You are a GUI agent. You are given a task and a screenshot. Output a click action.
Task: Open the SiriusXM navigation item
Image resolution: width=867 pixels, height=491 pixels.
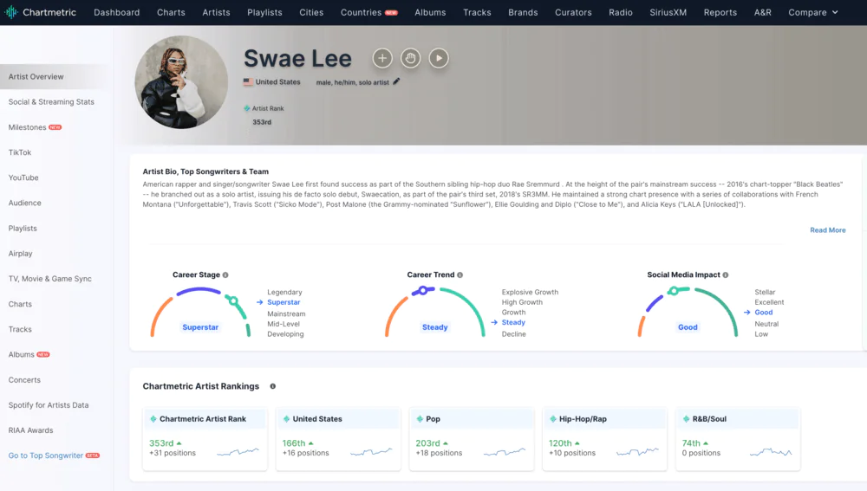(x=668, y=12)
